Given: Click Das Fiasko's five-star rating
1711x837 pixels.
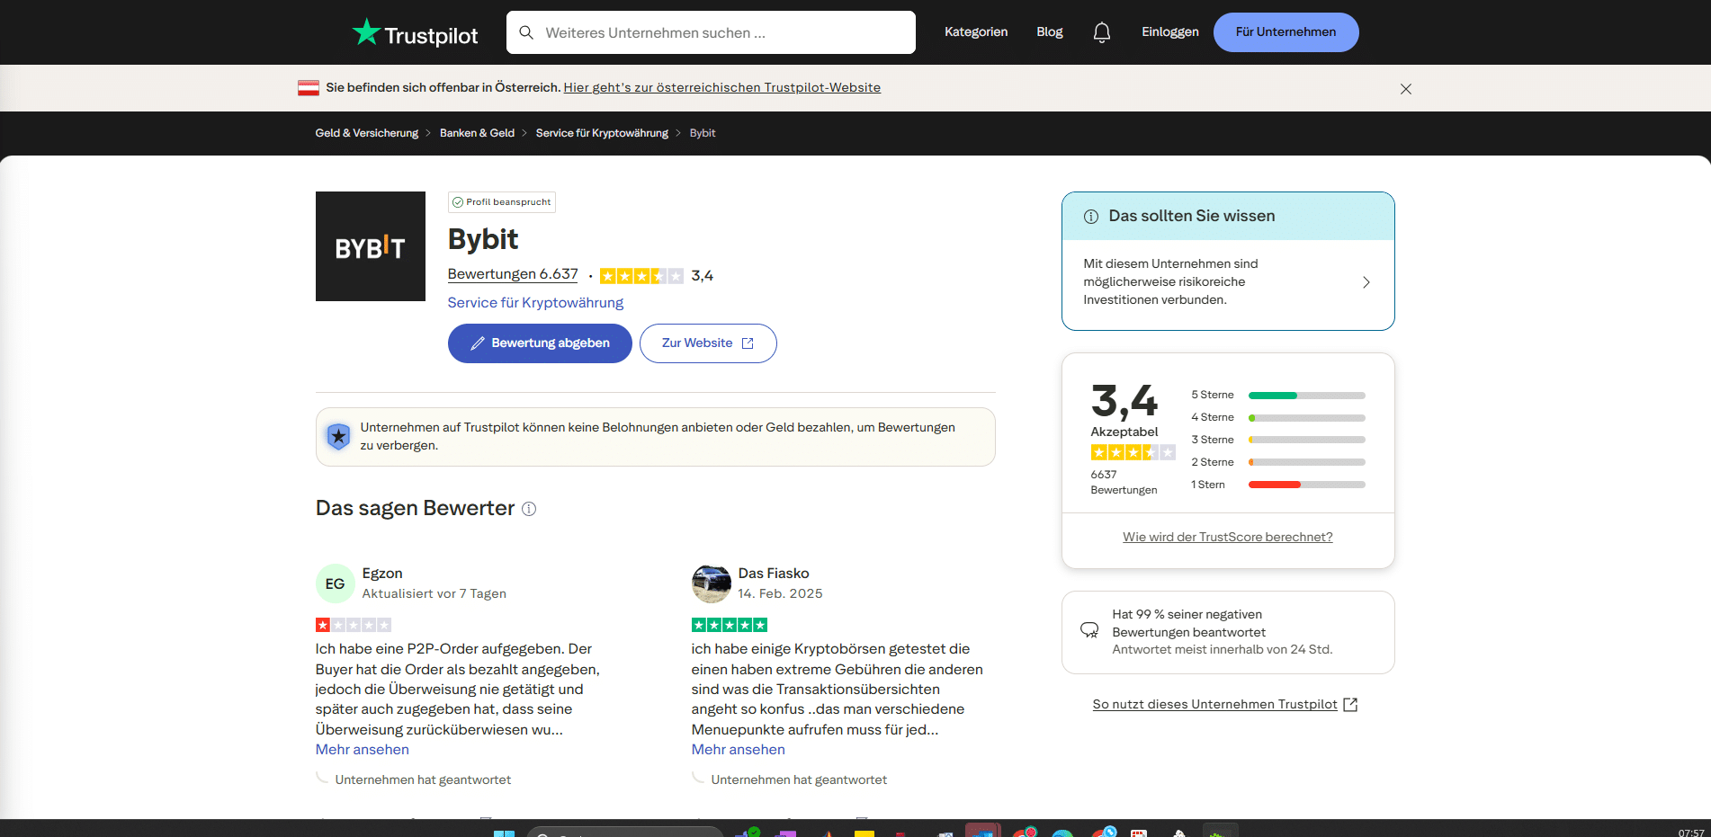Looking at the screenshot, I should click(730, 625).
